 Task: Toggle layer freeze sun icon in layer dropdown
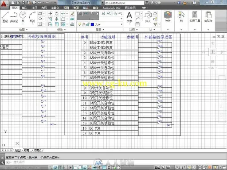click(84, 24)
